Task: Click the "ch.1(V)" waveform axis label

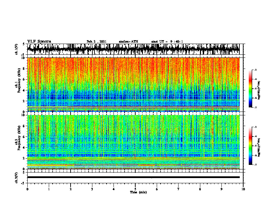Action: tap(16, 49)
